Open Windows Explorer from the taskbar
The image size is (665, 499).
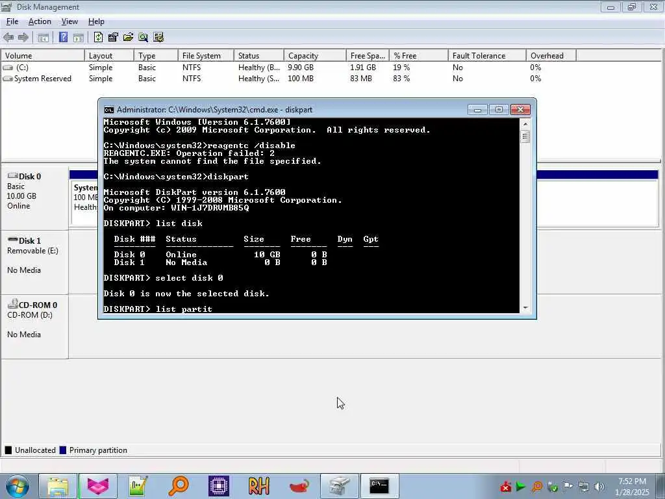click(58, 486)
